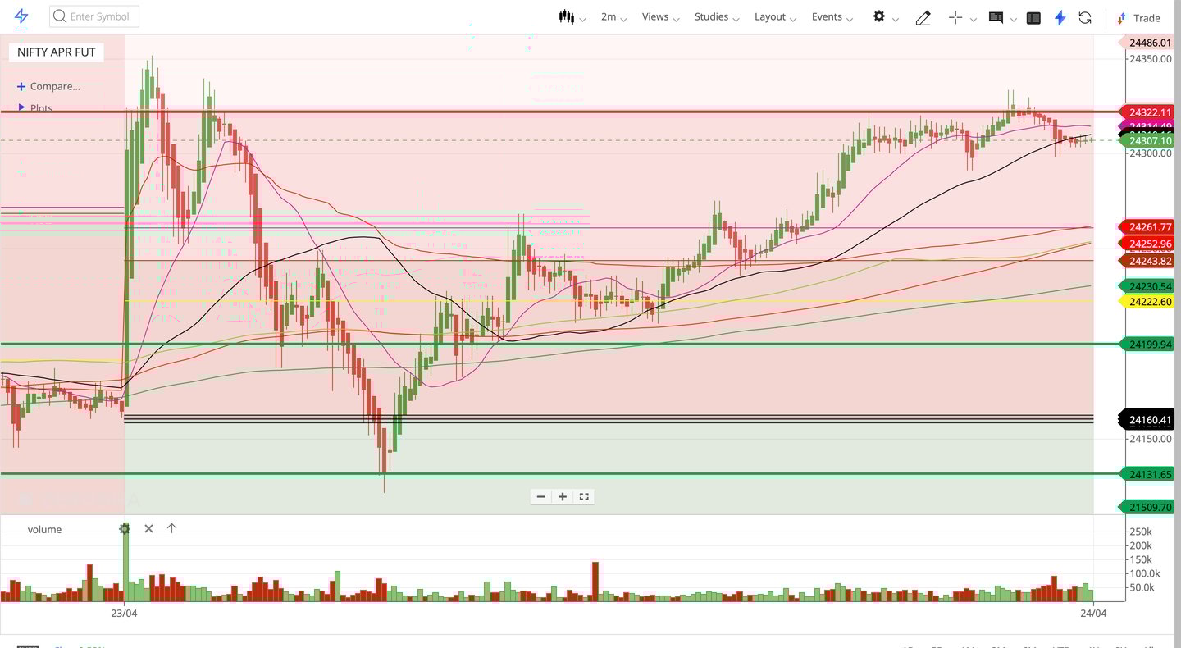Expand the Plots list
The image size is (1181, 648).
(35, 107)
